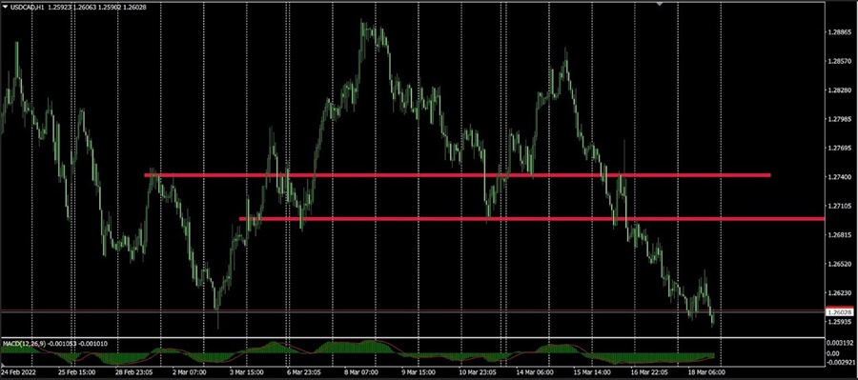The width and height of the screenshot is (858, 380).
Task: Click the 1.27105 price scale label
Action: [x=839, y=206]
